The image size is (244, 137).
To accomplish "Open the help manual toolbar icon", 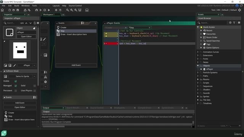I will (60, 10).
